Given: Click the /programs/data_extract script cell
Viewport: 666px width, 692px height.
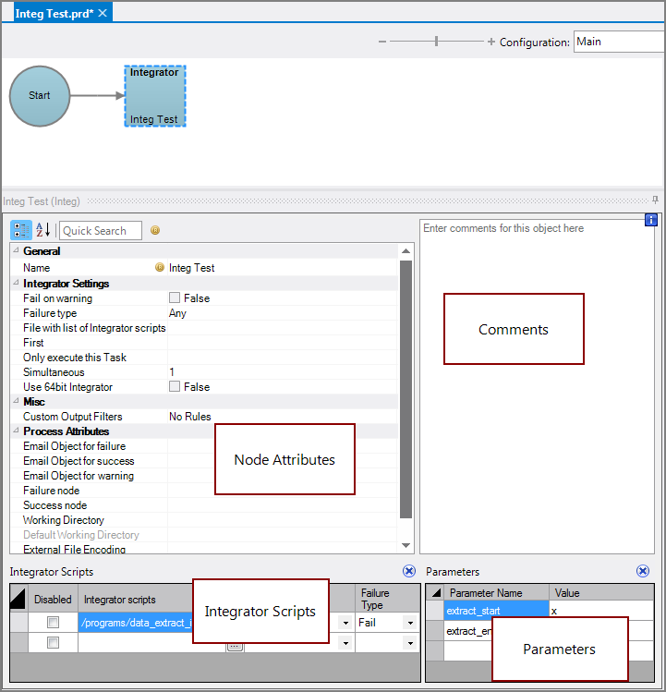Looking at the screenshot, I should pos(136,623).
